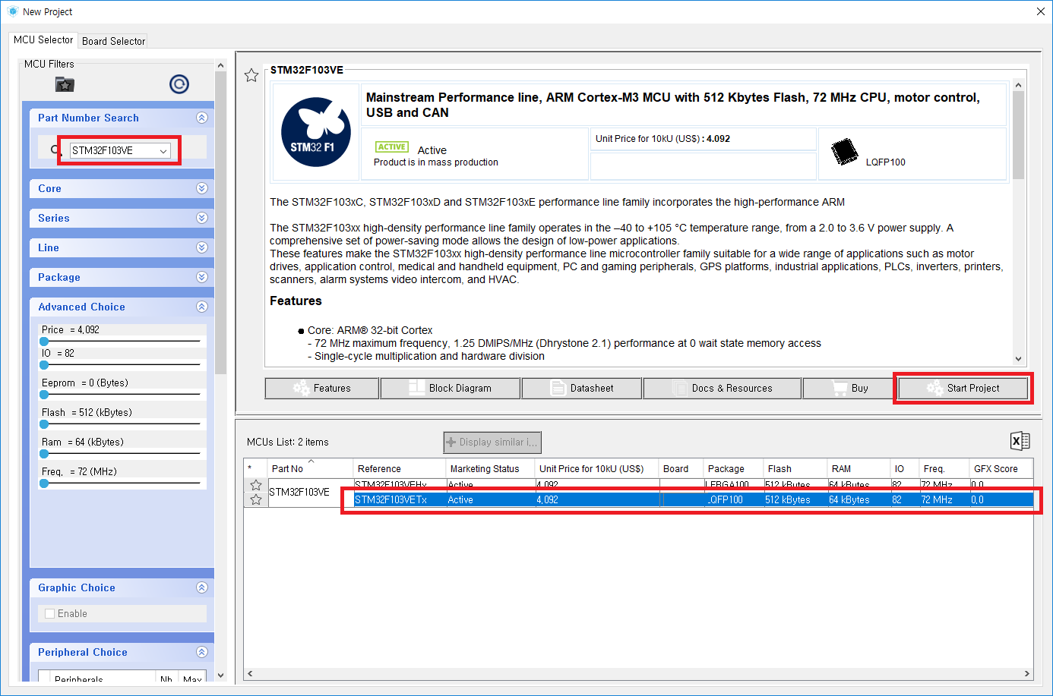
Task: Switch to the MCU Selector tab
Action: [43, 39]
